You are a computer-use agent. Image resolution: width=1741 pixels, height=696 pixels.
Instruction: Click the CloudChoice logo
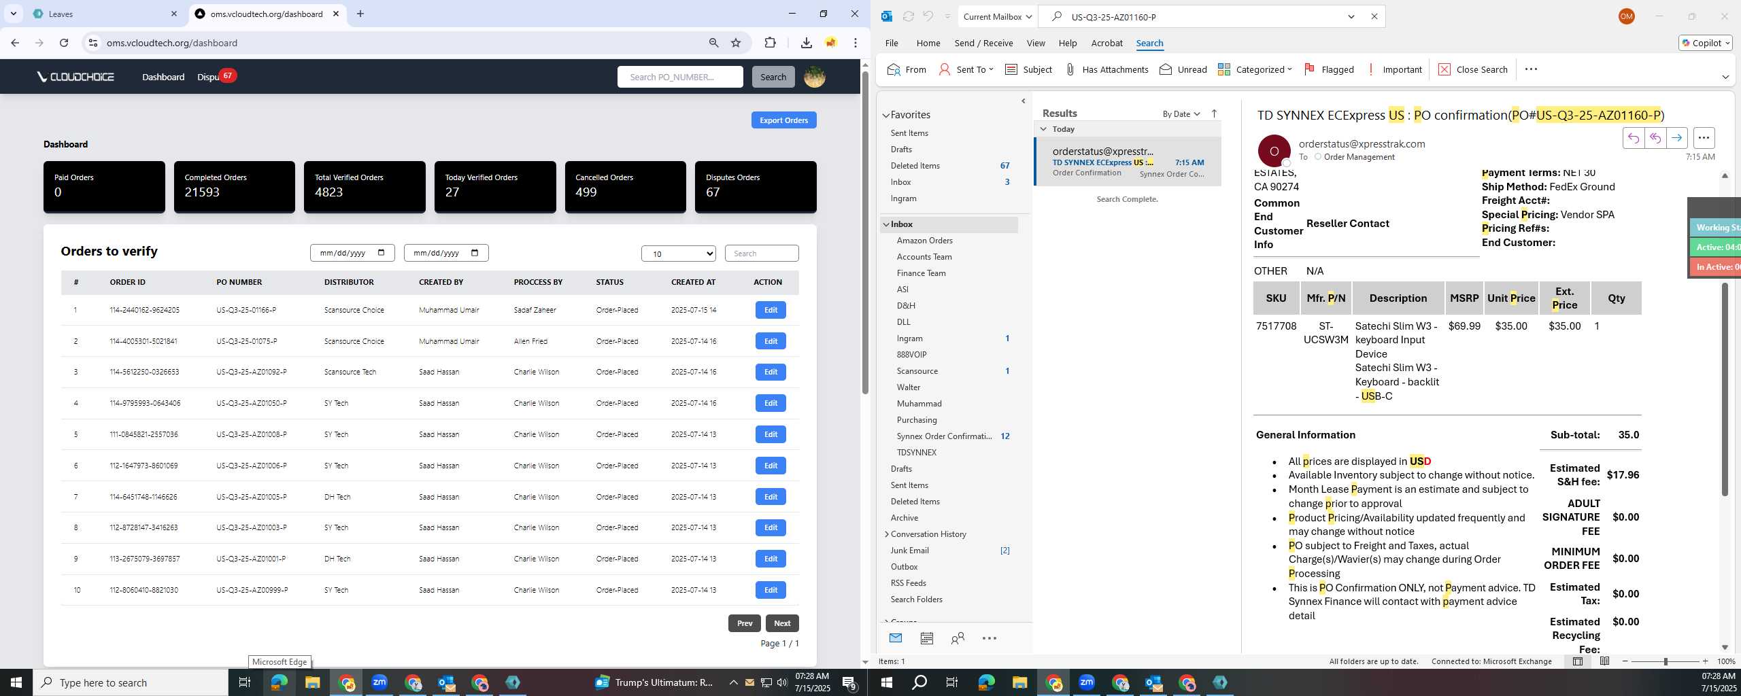pyautogui.click(x=76, y=77)
